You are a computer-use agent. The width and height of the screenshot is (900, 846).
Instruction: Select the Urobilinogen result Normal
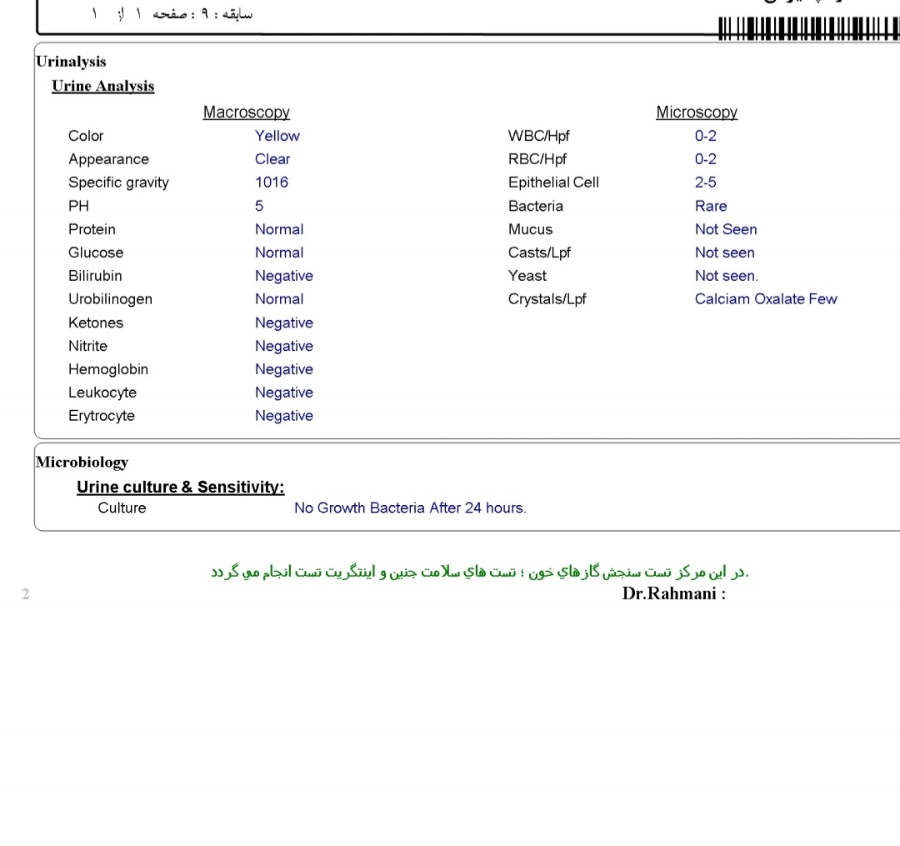pos(279,299)
